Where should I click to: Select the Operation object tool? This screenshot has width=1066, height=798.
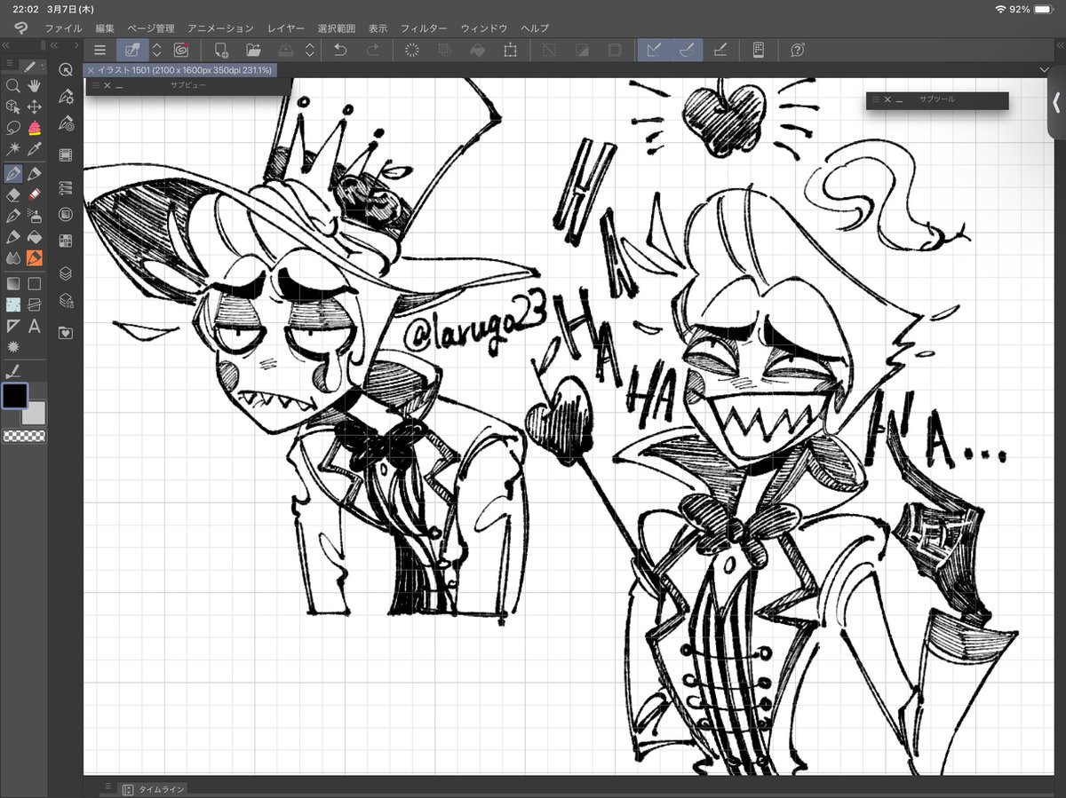pos(13,107)
